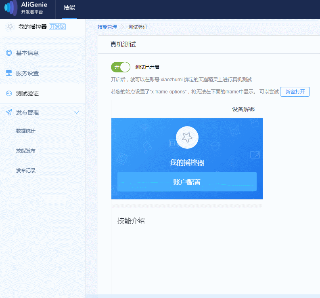Click the breadcrumb arrow separator icon
Image resolution: width=320 pixels, height=298 pixels.
coord(122,27)
